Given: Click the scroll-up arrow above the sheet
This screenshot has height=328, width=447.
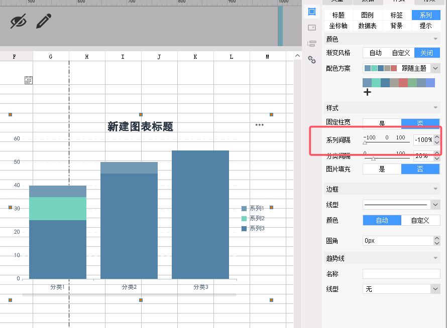Looking at the screenshot, I should (297, 56).
